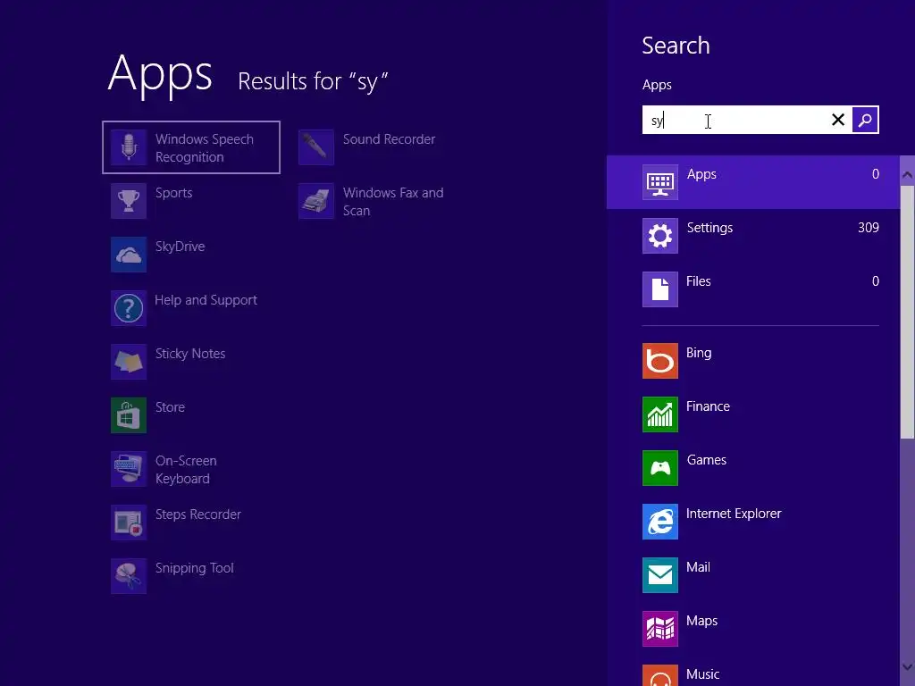Open the 'Windows Fax and Scan' label

pos(393,202)
